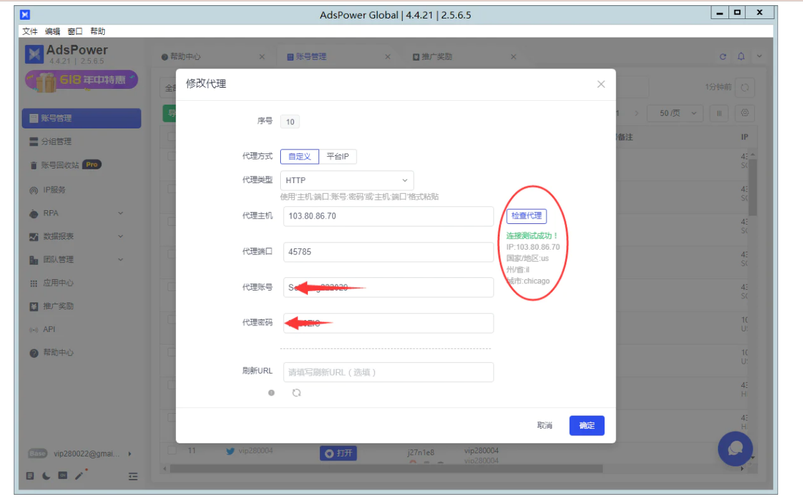Viewport: 803px width, 498px height.
Task: Close the 推广奖励 tab
Action: [x=514, y=57]
